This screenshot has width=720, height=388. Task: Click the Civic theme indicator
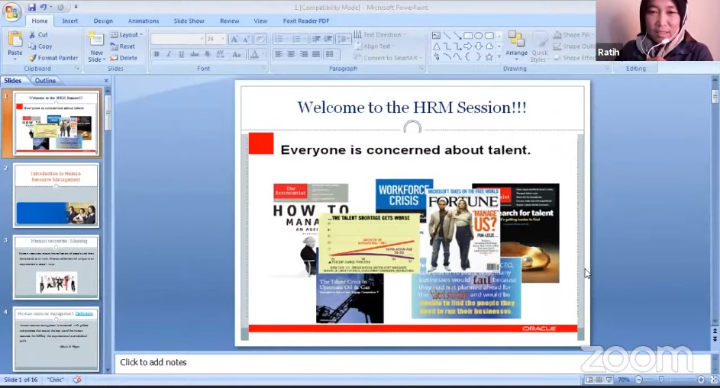click(x=56, y=380)
